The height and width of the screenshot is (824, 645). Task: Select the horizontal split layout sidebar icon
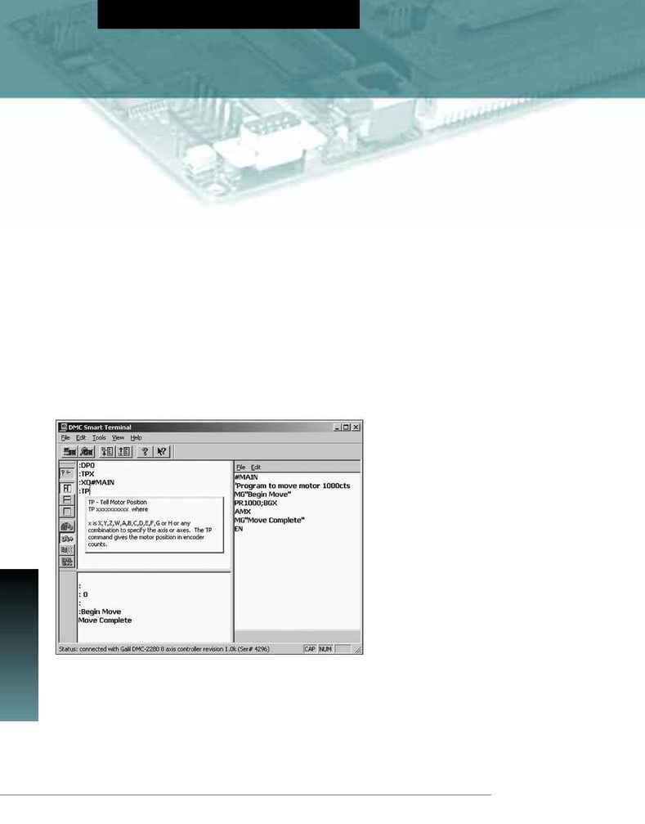click(x=67, y=499)
